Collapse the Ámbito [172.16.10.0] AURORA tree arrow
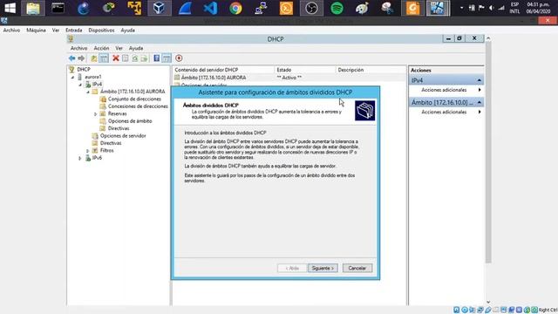 tap(88, 92)
